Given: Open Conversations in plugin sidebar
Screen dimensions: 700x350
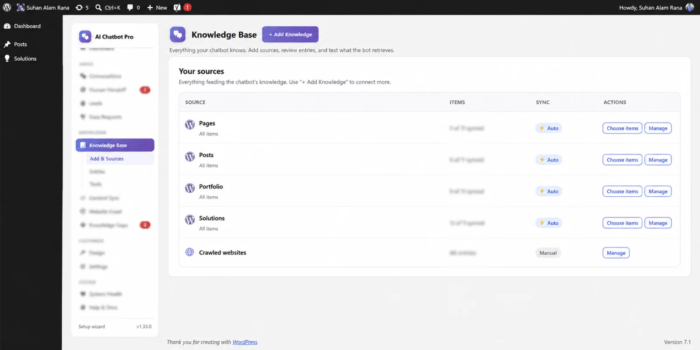Looking at the screenshot, I should 105,76.
